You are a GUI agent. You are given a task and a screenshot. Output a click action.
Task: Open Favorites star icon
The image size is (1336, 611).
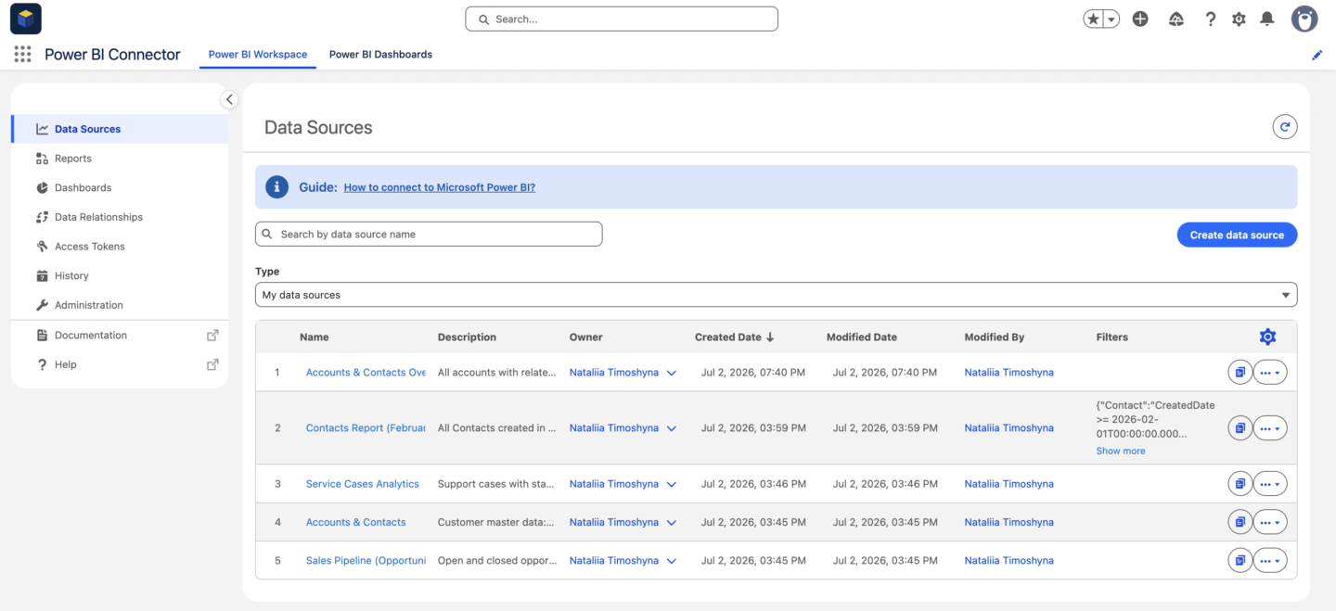coord(1093,19)
